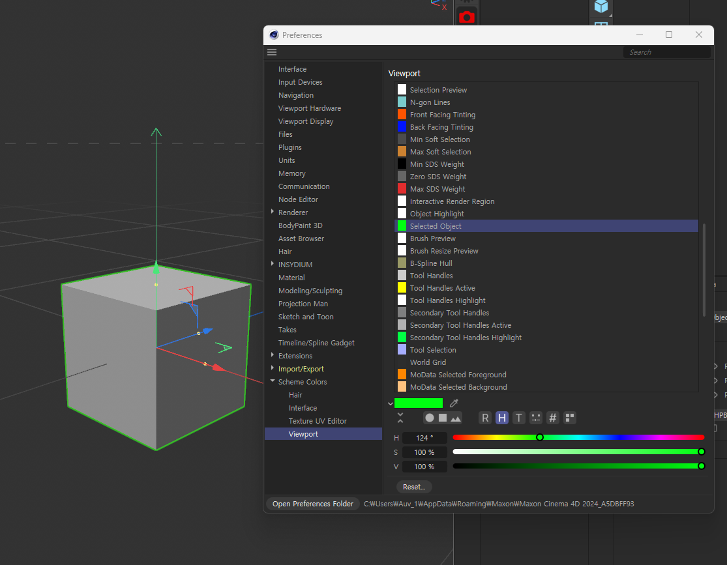Expand the Import/Export category
The image size is (727, 565).
tap(272, 368)
